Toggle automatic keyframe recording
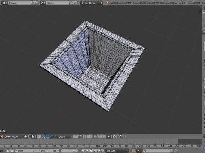 coord(133,150)
